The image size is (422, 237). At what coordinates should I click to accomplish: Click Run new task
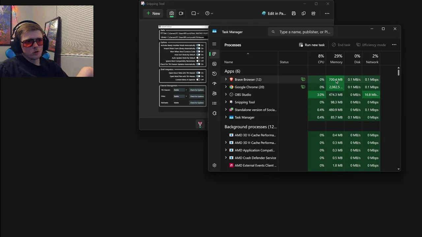[x=312, y=45]
